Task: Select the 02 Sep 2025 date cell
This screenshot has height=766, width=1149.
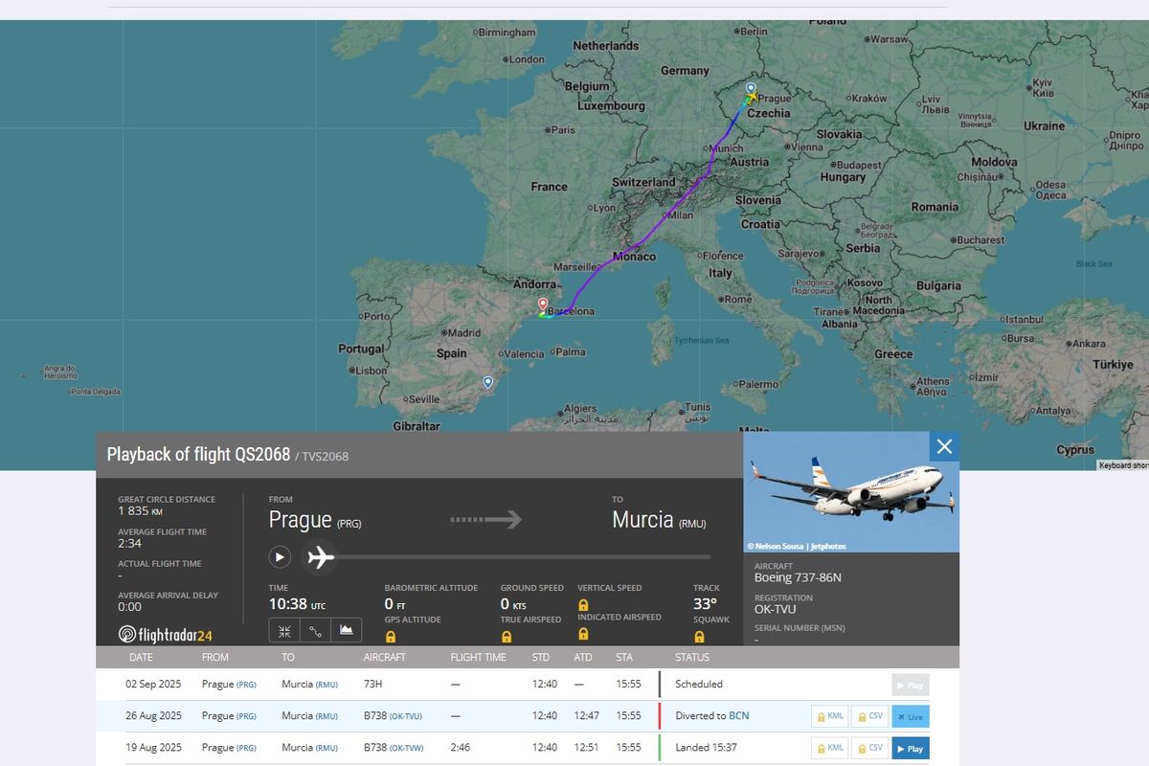Action: coord(153,685)
